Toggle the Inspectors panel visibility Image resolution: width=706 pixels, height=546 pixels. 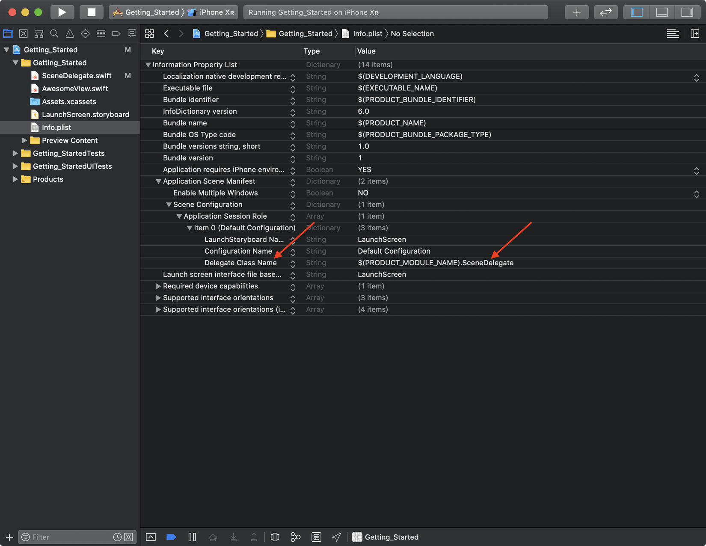pos(687,12)
